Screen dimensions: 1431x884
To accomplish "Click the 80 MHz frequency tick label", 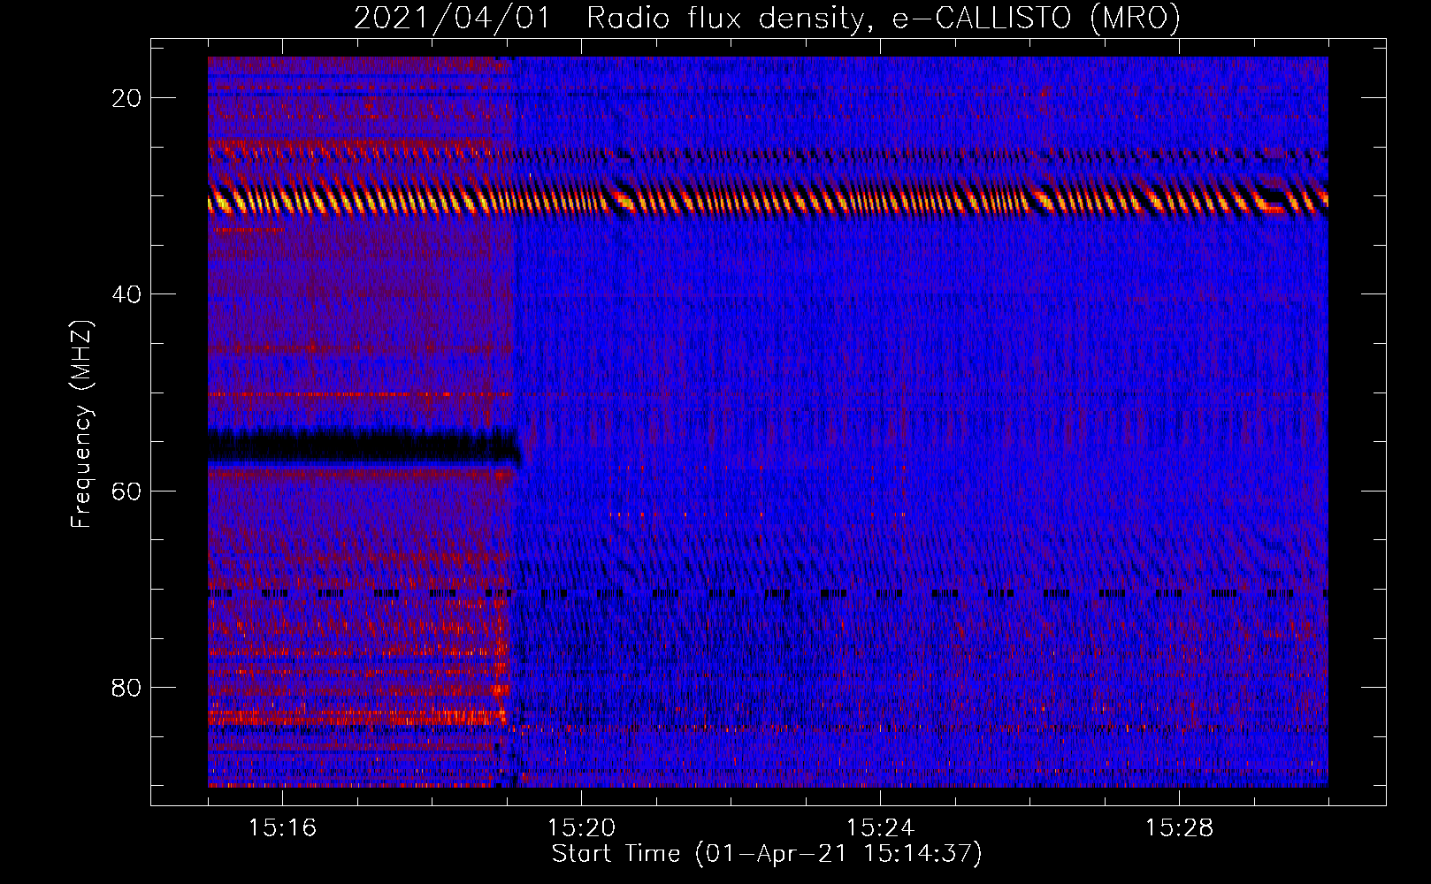I will pyautogui.click(x=127, y=687).
